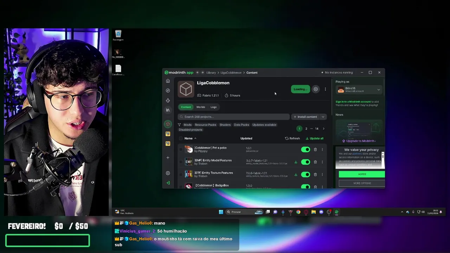450x253 pixels.
Task: Filter by Shaders
Action: [225, 125]
